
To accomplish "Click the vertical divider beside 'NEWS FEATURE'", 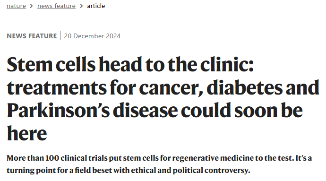I will tap(60, 35).
